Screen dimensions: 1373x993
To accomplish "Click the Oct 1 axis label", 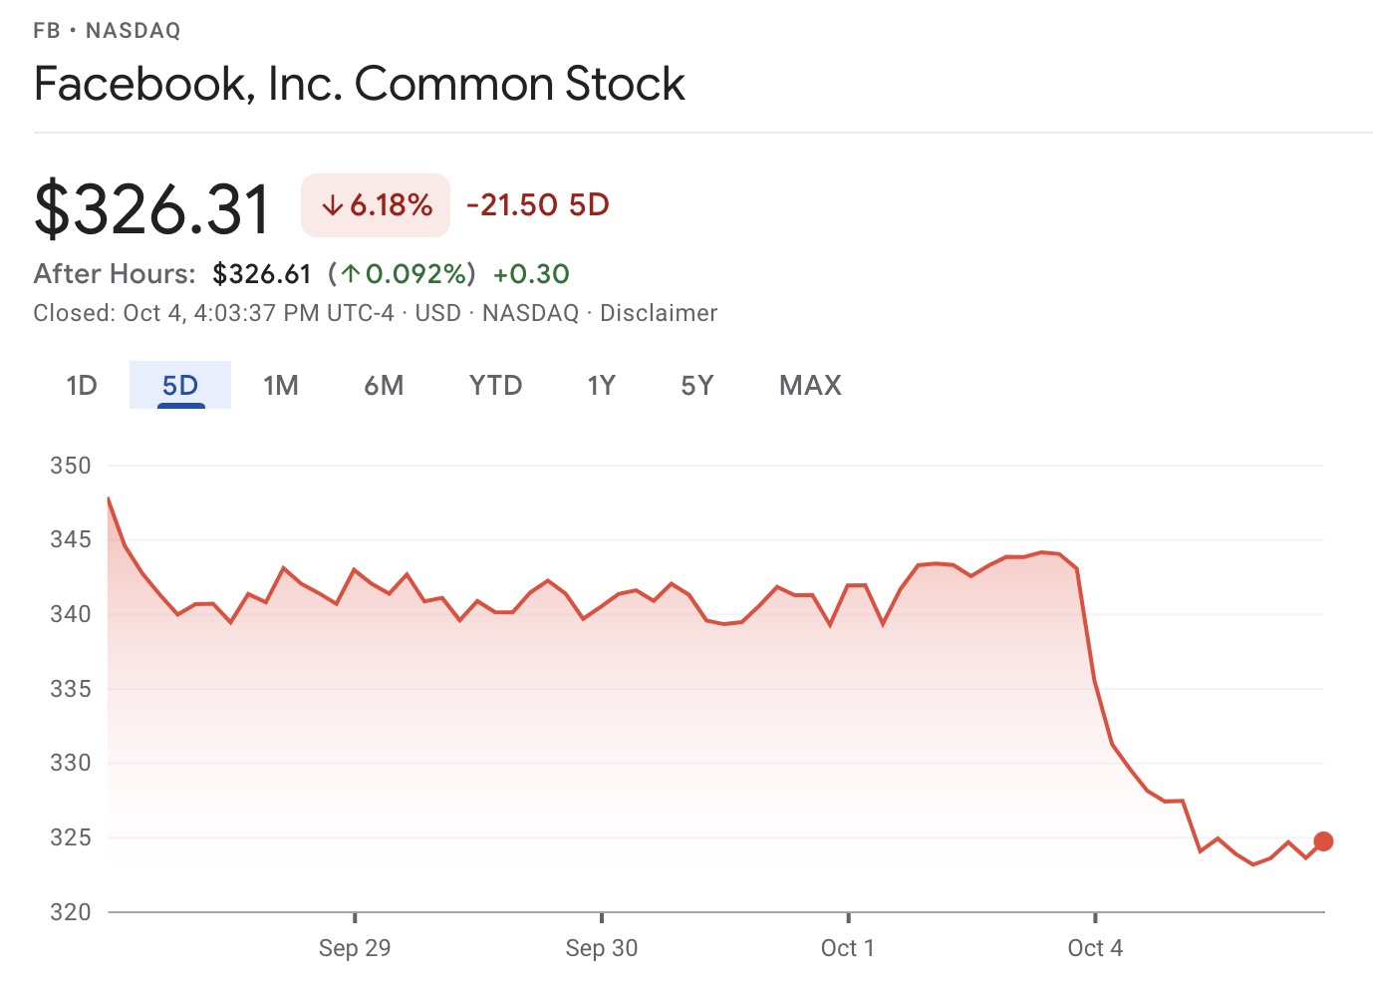I will pyautogui.click(x=847, y=948).
